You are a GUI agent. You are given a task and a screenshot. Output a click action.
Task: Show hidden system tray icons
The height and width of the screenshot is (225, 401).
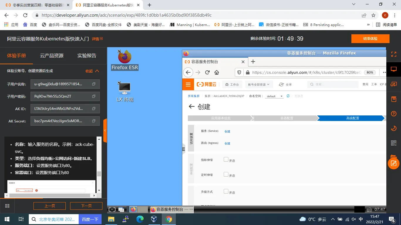point(333,219)
